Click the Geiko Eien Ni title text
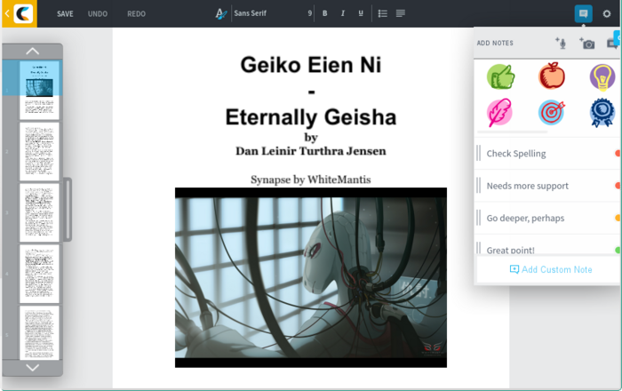The image size is (622, 391). (x=311, y=65)
